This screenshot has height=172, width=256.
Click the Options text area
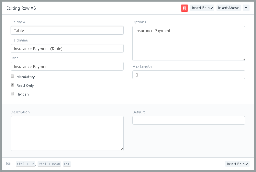click(189, 43)
